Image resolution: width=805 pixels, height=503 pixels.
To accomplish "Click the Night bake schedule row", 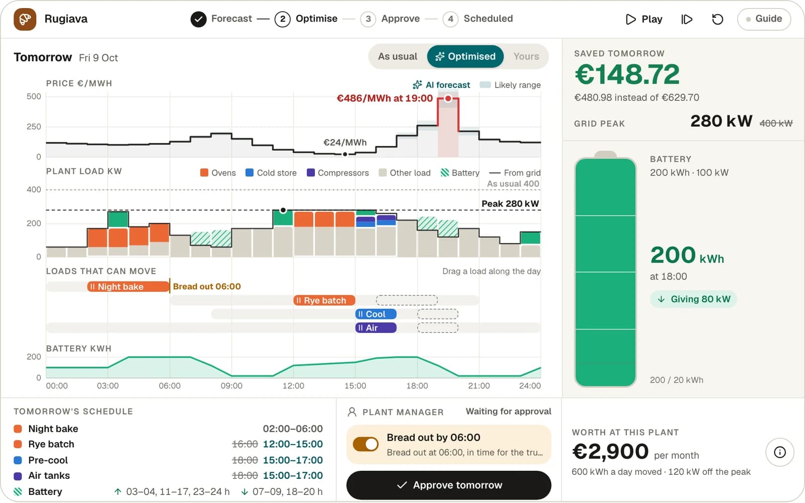I will (168, 429).
